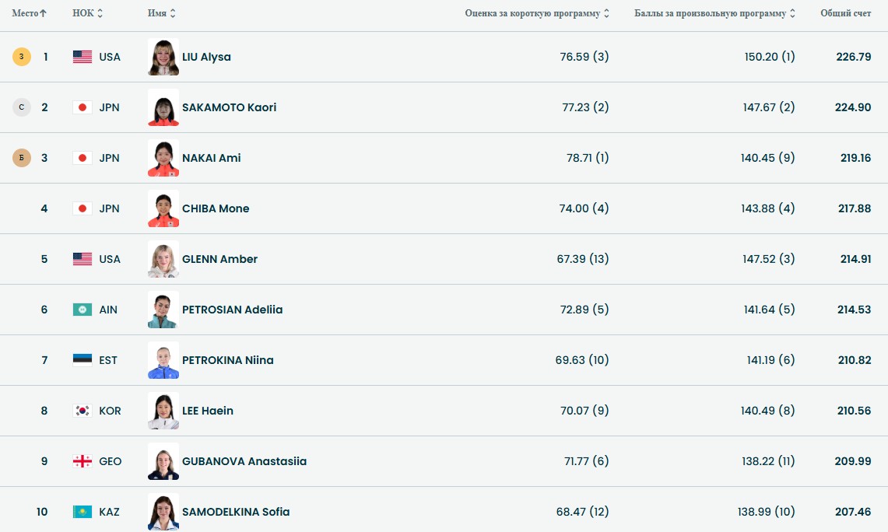
Task: Click PETROKINA Niina's portrait photo
Action: [163, 360]
